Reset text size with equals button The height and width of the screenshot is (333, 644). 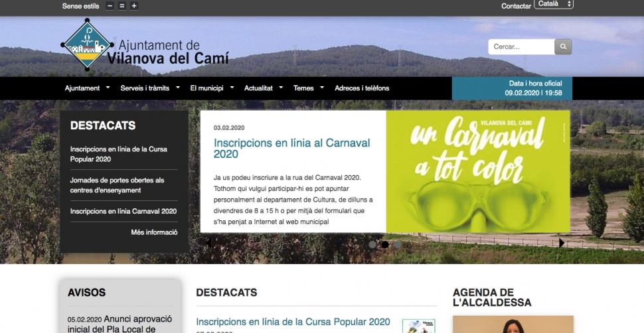pyautogui.click(x=121, y=6)
